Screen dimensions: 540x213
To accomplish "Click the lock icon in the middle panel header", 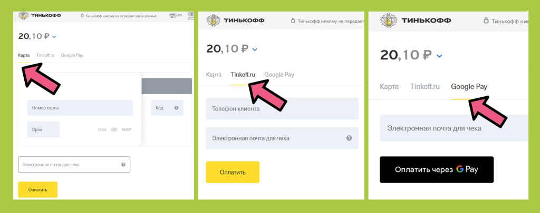I will click(x=293, y=21).
